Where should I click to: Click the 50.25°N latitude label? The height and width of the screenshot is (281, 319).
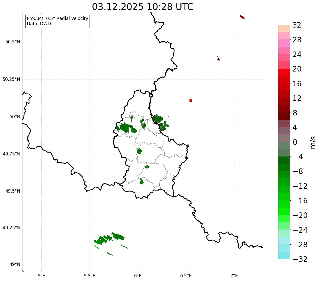tap(11, 79)
